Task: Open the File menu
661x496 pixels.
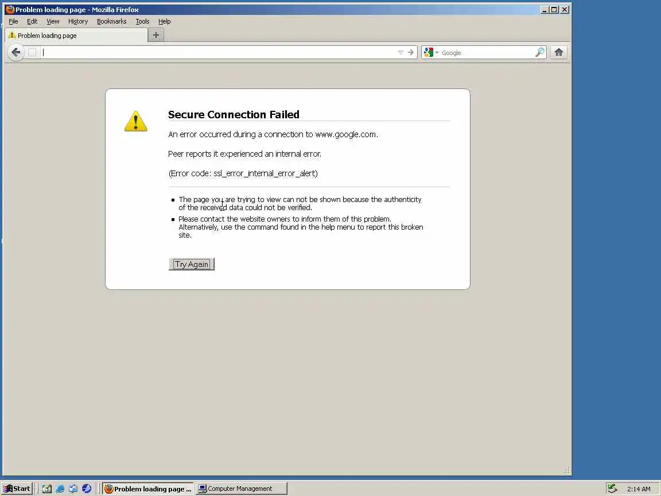Action: [x=14, y=21]
